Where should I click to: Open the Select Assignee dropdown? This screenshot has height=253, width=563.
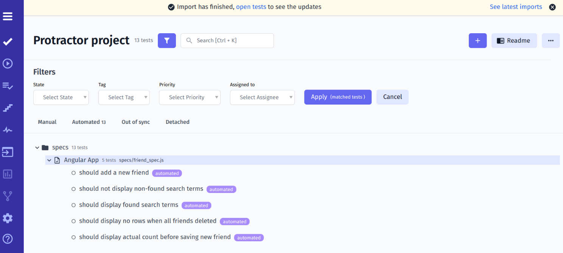tap(262, 97)
